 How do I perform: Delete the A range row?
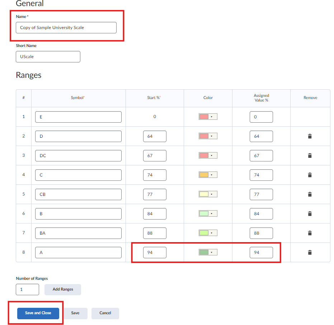click(x=310, y=252)
